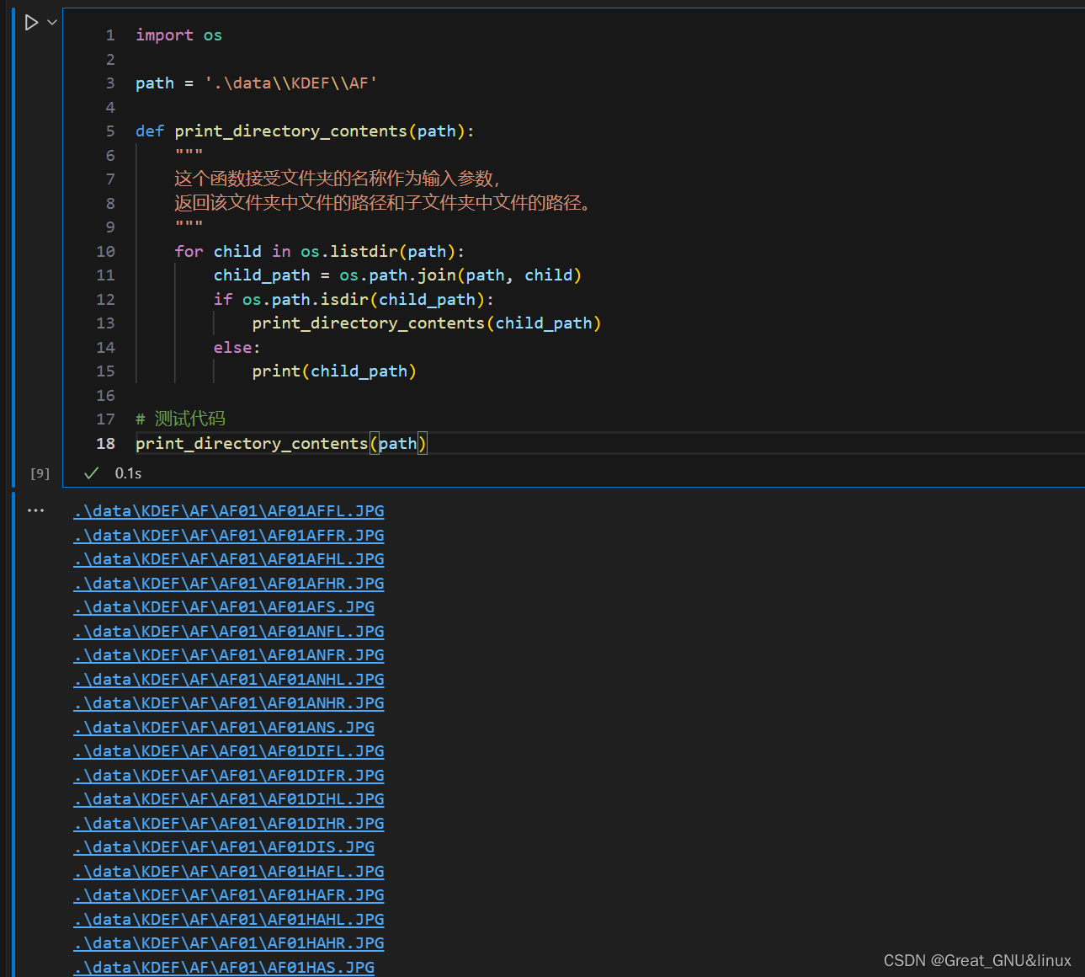Open link .\data\KDEF\AF\AF01\AF01AFHL.JPG
This screenshot has width=1085, height=977.
coord(228,559)
